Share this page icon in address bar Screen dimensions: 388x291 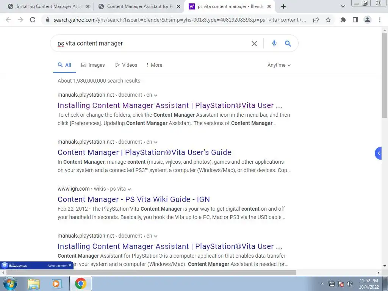point(316,20)
